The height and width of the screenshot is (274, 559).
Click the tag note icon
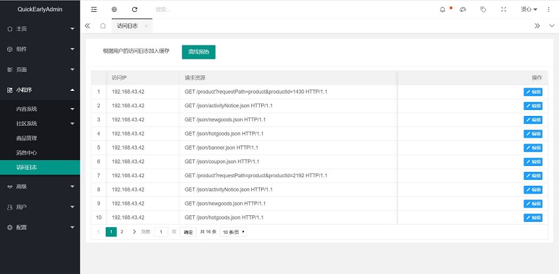point(483,10)
